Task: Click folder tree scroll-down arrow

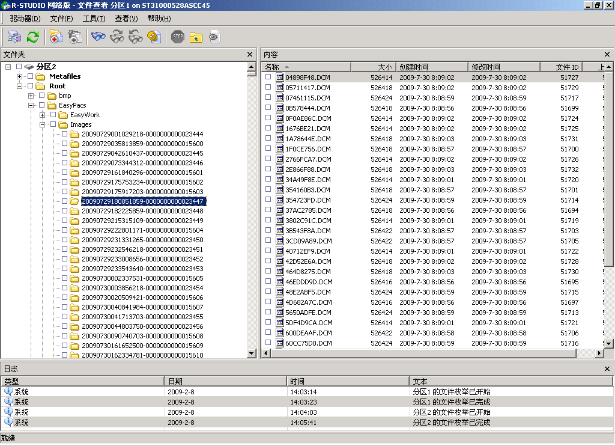Action: point(252,353)
